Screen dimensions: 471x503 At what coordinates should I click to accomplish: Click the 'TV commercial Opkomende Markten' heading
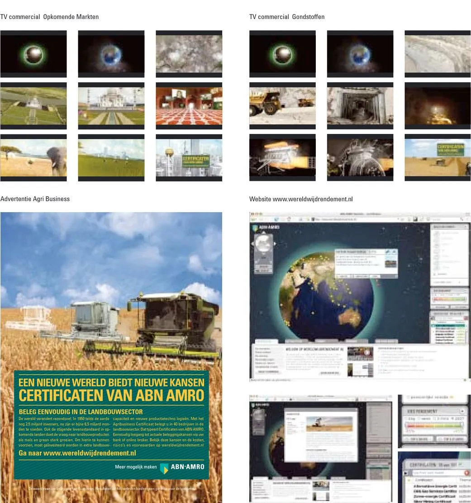click(x=49, y=17)
